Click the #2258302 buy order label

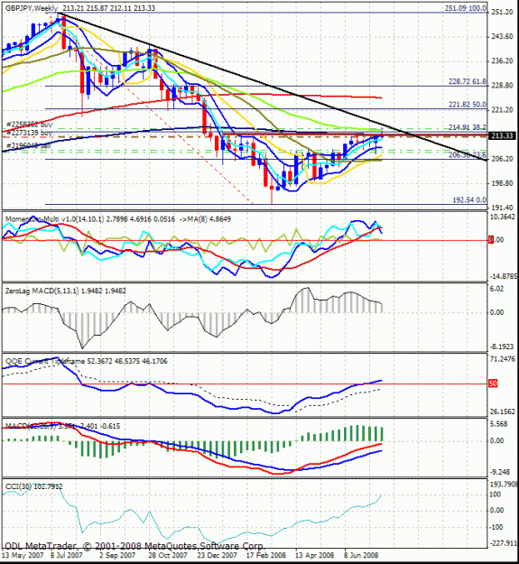point(29,125)
